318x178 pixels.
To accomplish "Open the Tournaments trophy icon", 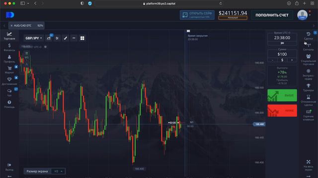I will (308, 88).
